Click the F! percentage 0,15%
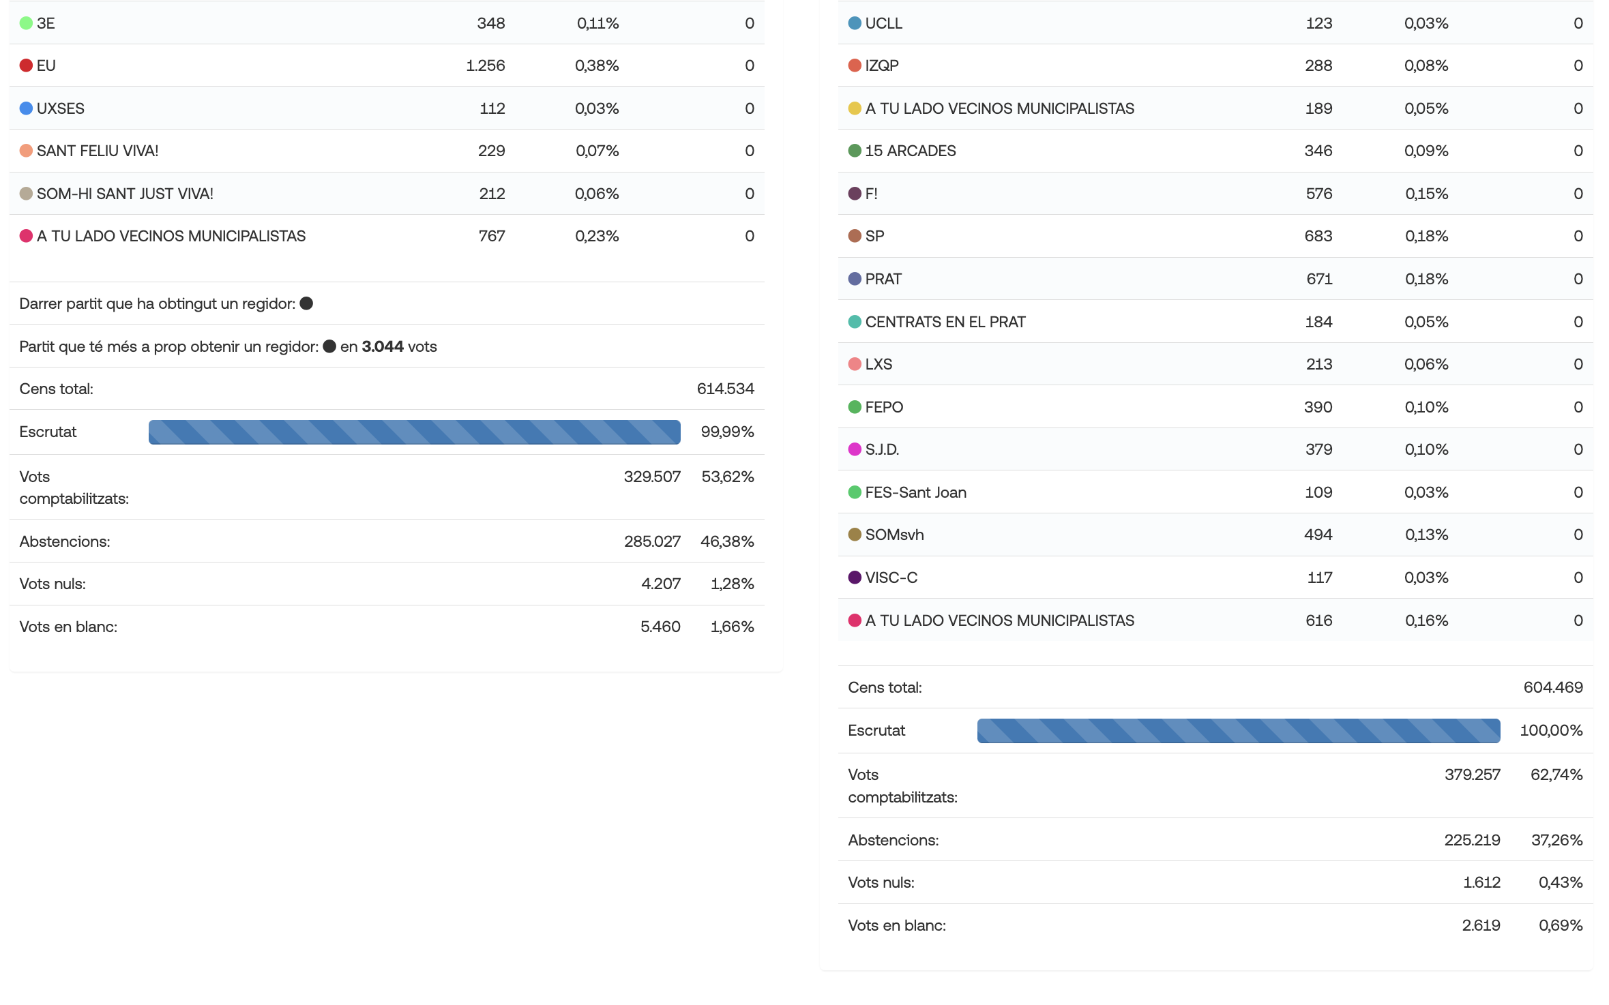This screenshot has height=1005, width=1609. [1426, 194]
